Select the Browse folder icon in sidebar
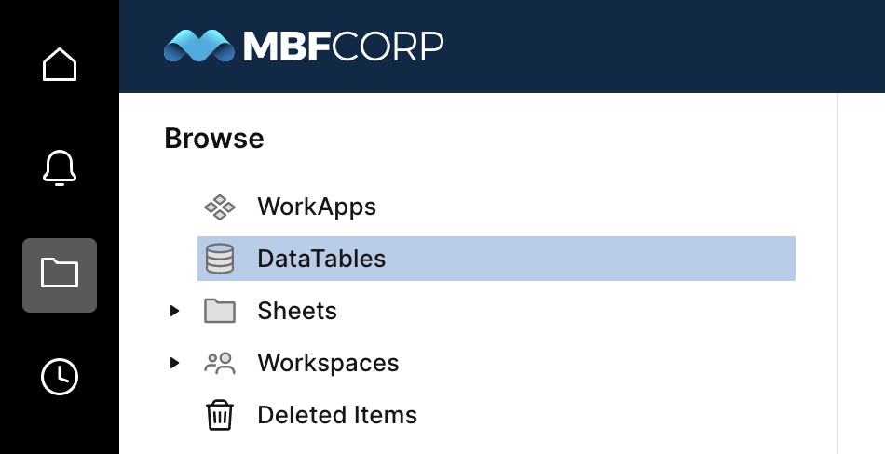Screen dimensions: 885x454 tap(60, 274)
